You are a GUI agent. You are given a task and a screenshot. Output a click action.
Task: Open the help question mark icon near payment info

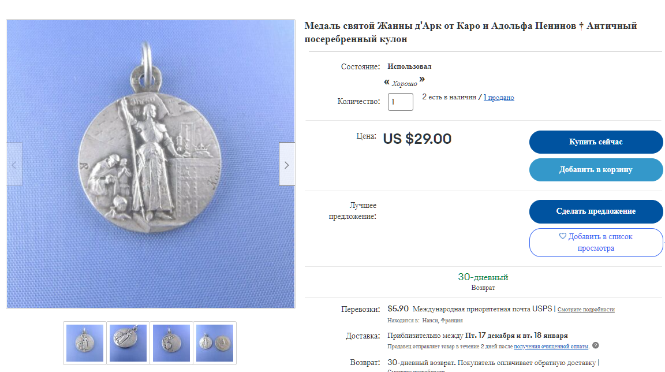[596, 345]
